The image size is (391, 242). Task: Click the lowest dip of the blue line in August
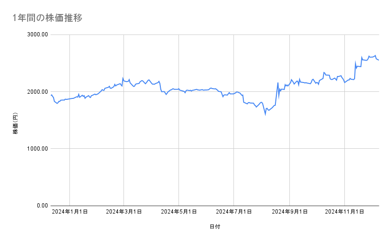click(265, 114)
